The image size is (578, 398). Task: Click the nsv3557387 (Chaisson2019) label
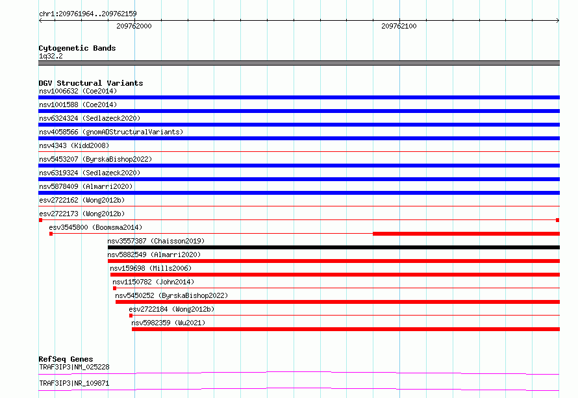156,241
